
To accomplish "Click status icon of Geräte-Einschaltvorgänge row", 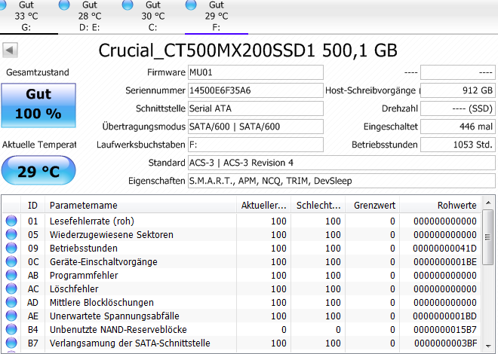I will (x=11, y=261).
